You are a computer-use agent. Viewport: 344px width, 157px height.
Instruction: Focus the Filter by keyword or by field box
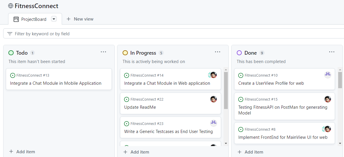click(x=173, y=34)
